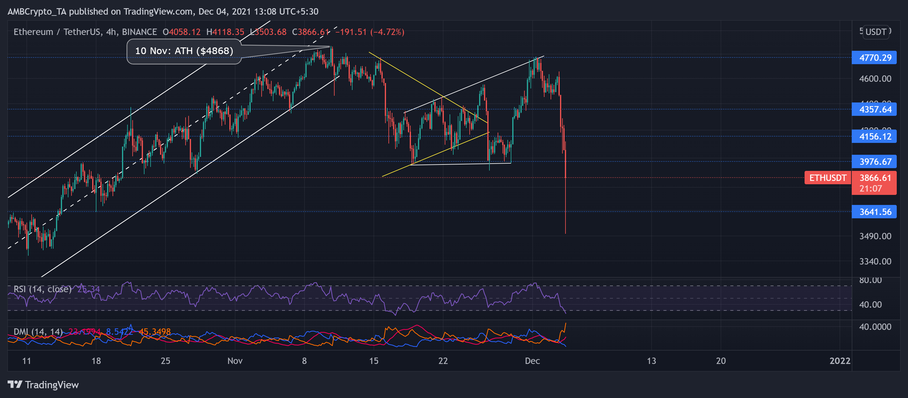The height and width of the screenshot is (398, 908).
Task: Click the AMBCrypto_TA published header text
Action: 163,11
